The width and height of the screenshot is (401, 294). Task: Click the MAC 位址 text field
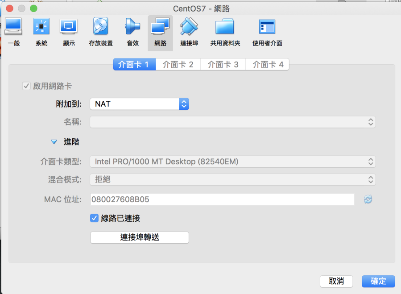point(222,199)
